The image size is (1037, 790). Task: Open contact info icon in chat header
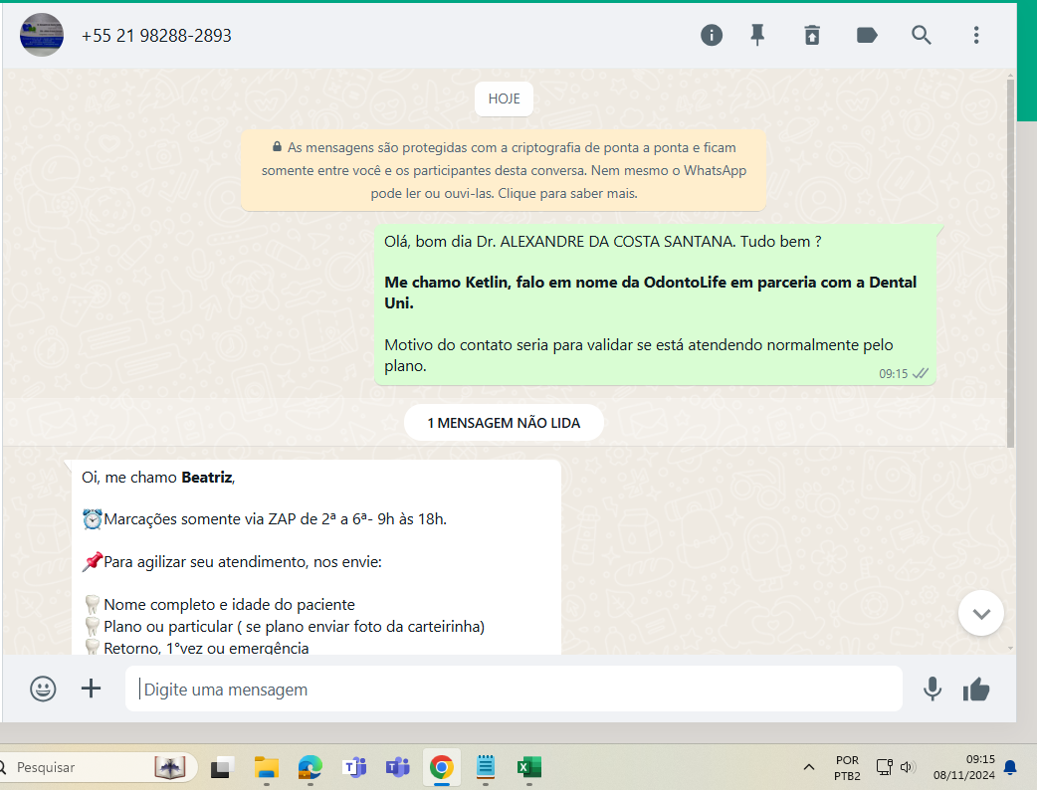[711, 35]
